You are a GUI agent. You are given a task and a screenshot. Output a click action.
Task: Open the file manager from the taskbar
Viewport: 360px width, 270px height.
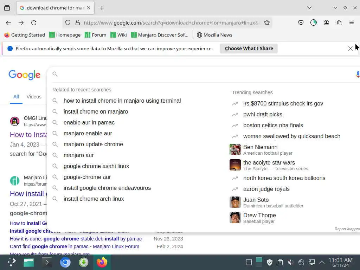coord(29,262)
